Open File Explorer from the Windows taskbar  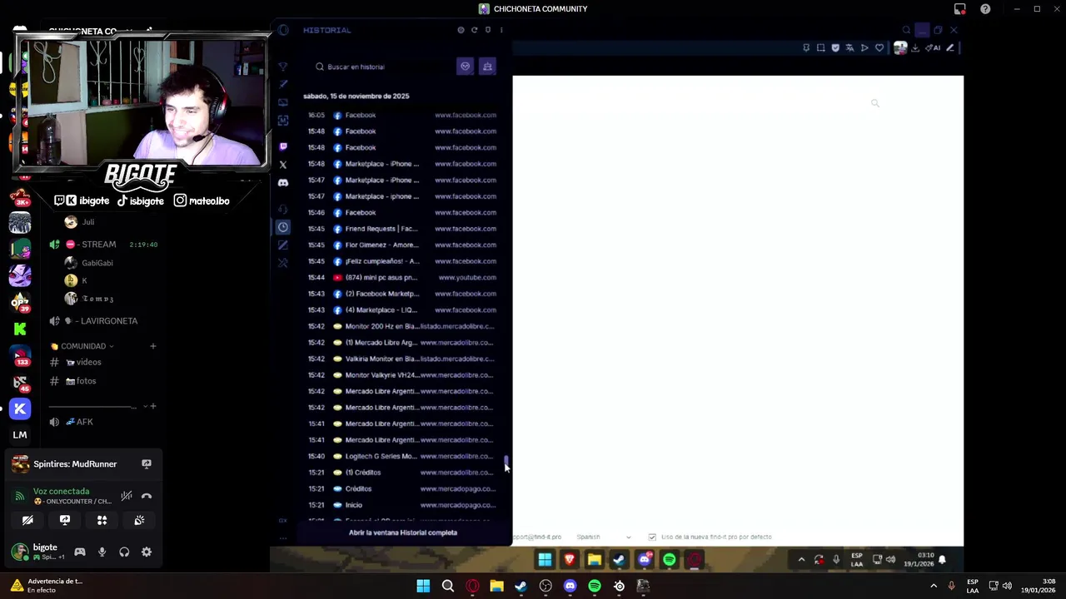pos(497,586)
